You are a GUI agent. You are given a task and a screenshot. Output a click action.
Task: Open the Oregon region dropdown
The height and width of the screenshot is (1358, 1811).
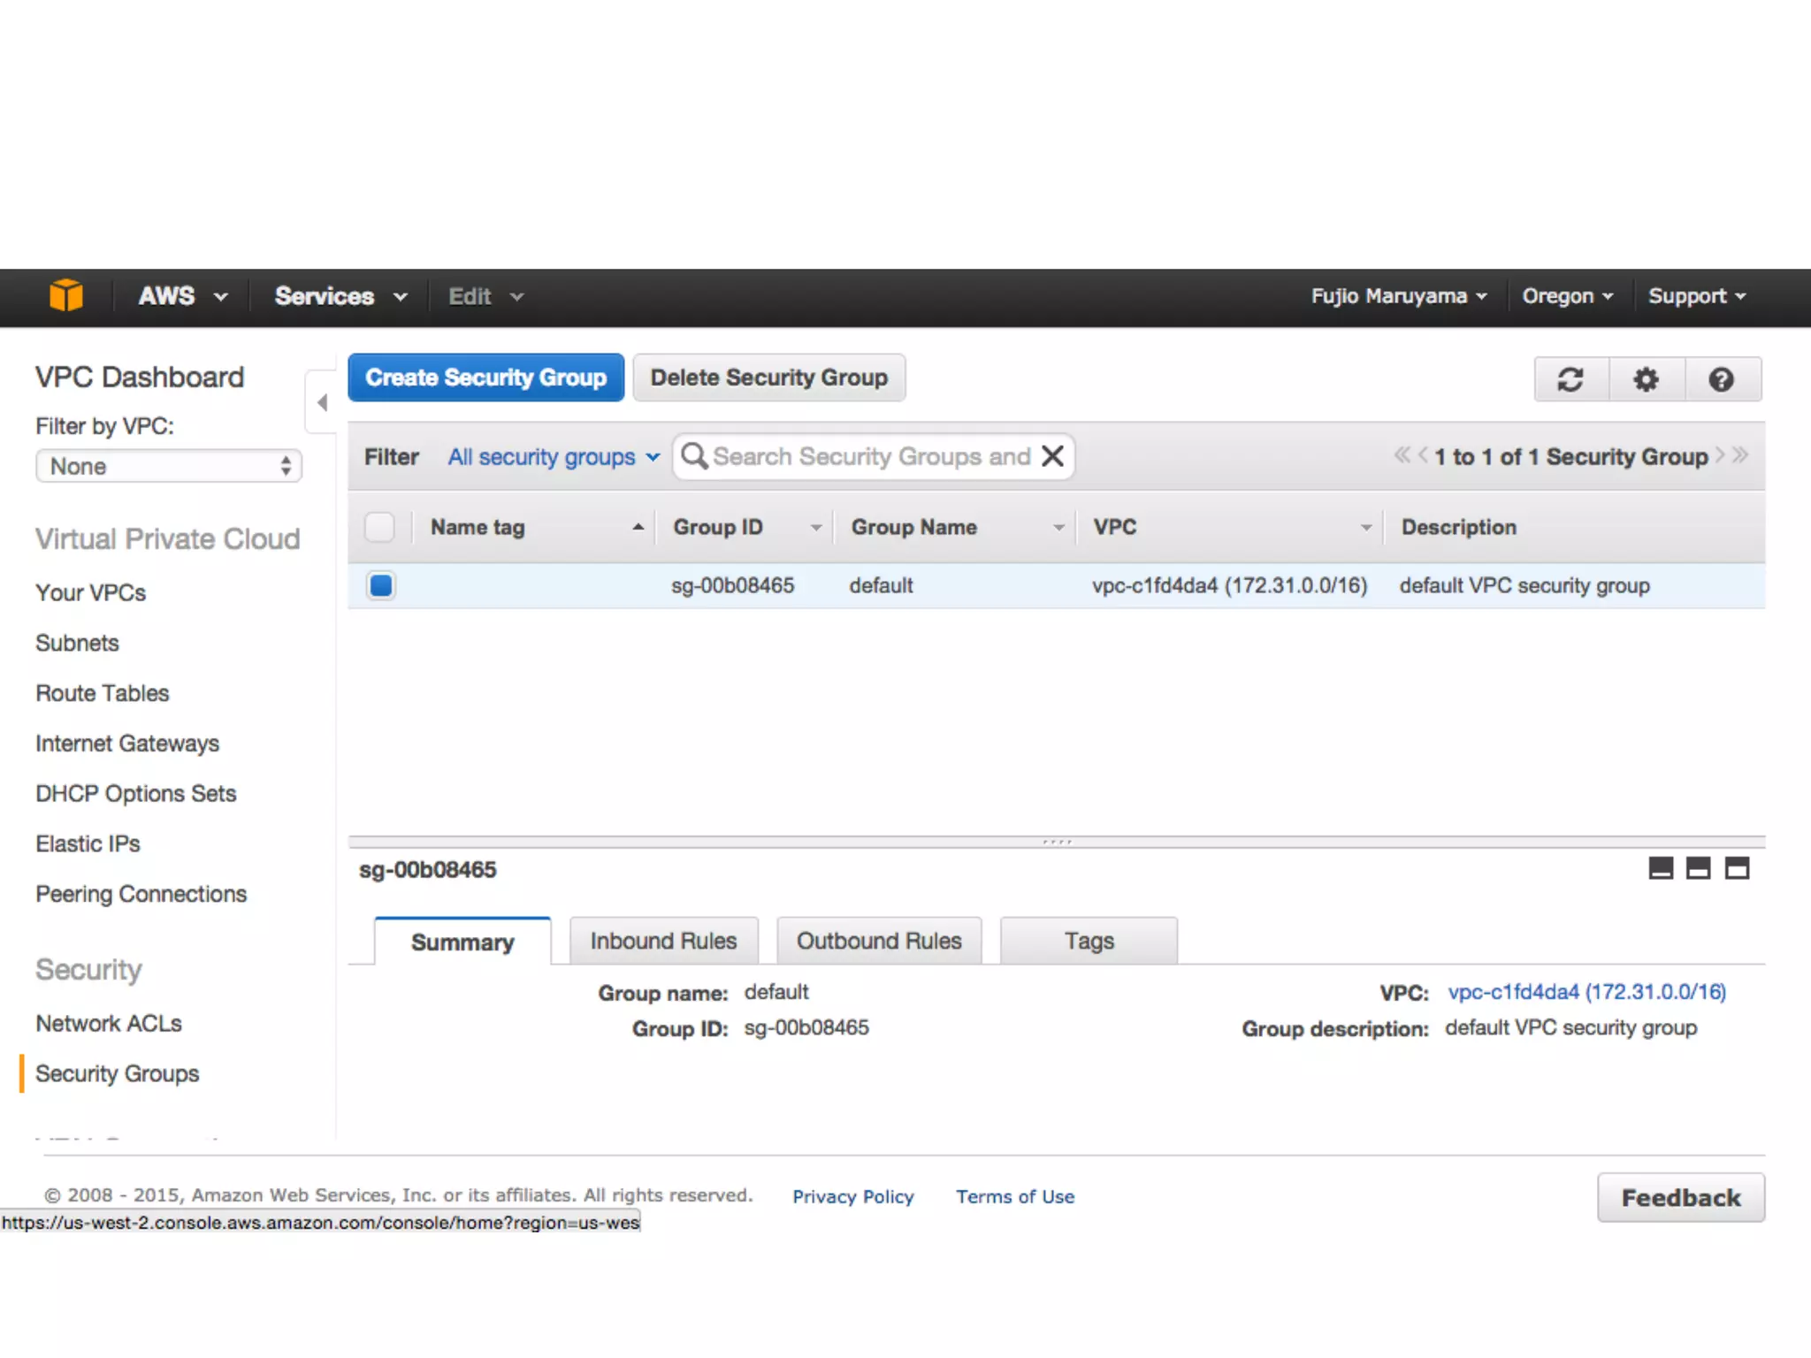coord(1567,296)
